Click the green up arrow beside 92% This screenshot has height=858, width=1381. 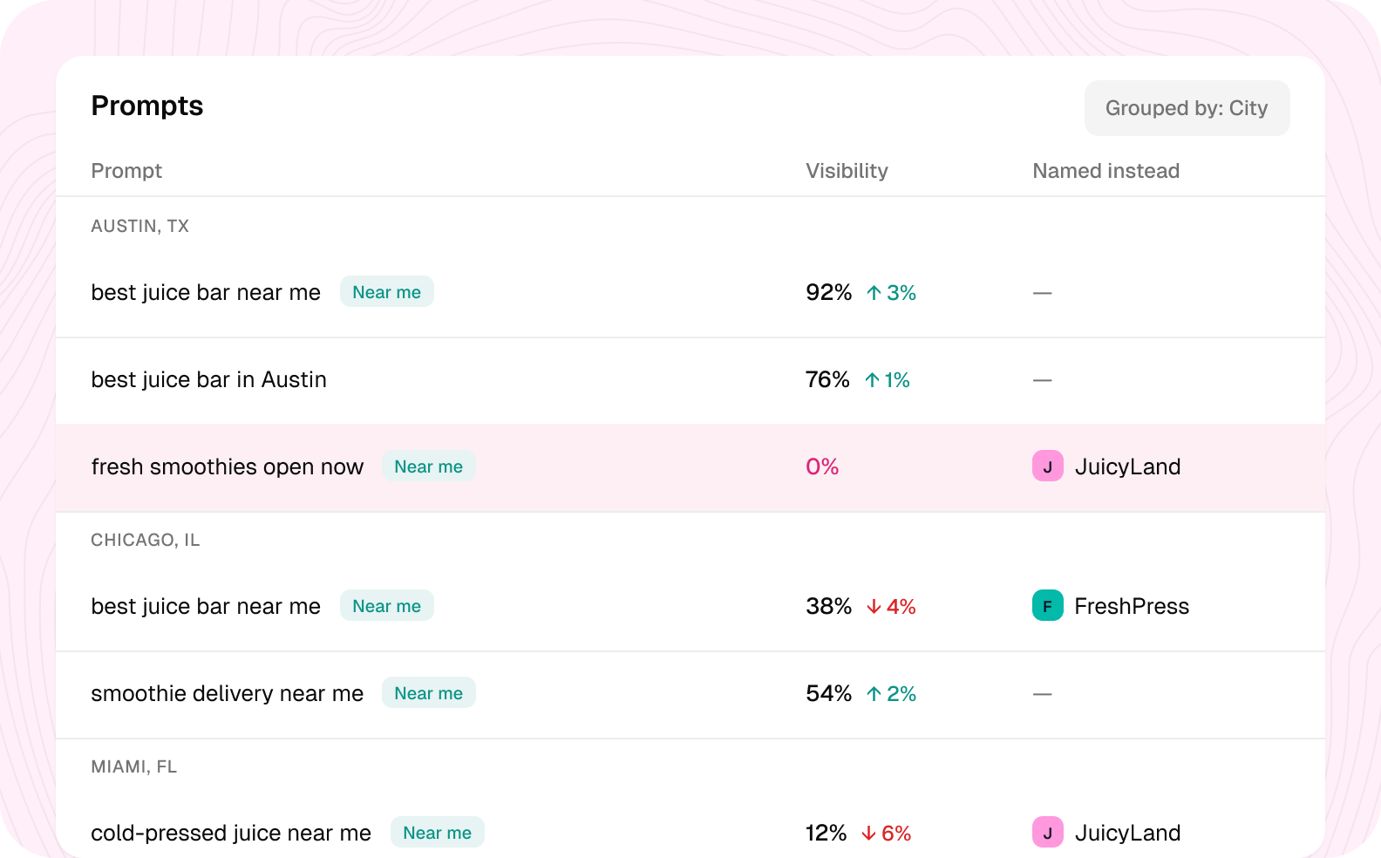coord(874,293)
